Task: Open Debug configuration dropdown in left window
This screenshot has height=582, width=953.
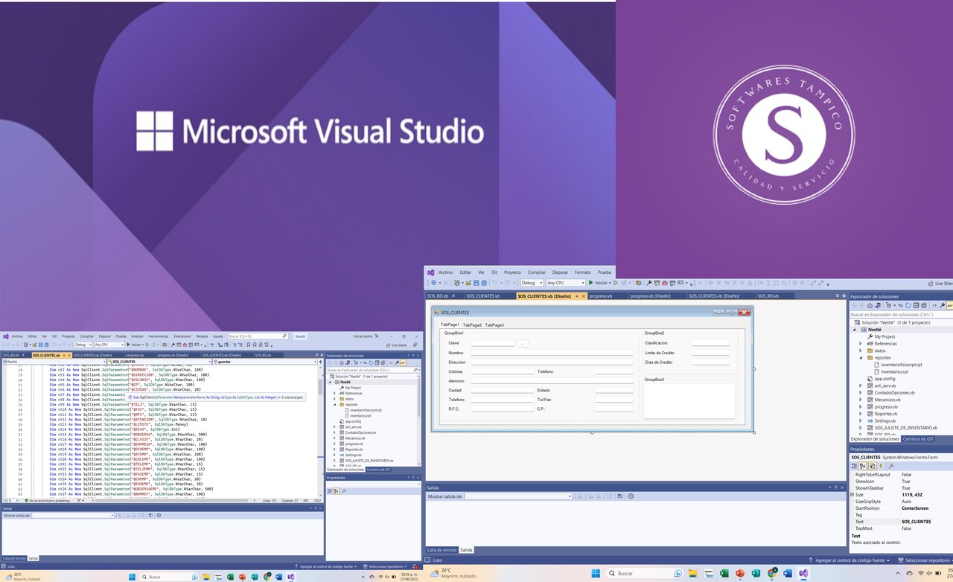Action: coord(83,345)
